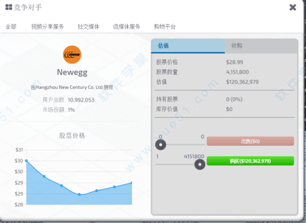Viewport: 306px width, 223px height.
Task: Click the stock price value $28.99
Action: click(x=235, y=62)
